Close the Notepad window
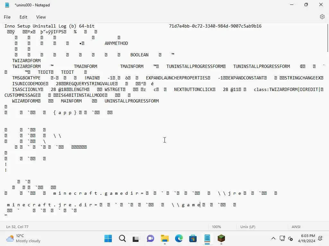 point(321,4)
